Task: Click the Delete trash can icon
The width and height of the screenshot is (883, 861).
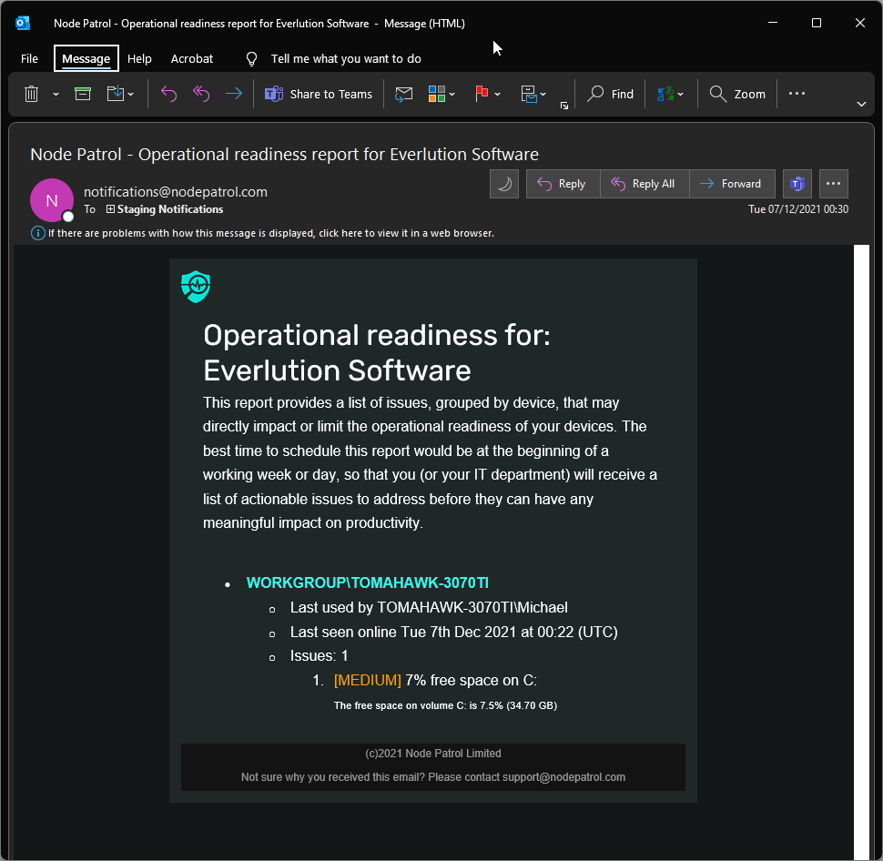Action: point(31,94)
